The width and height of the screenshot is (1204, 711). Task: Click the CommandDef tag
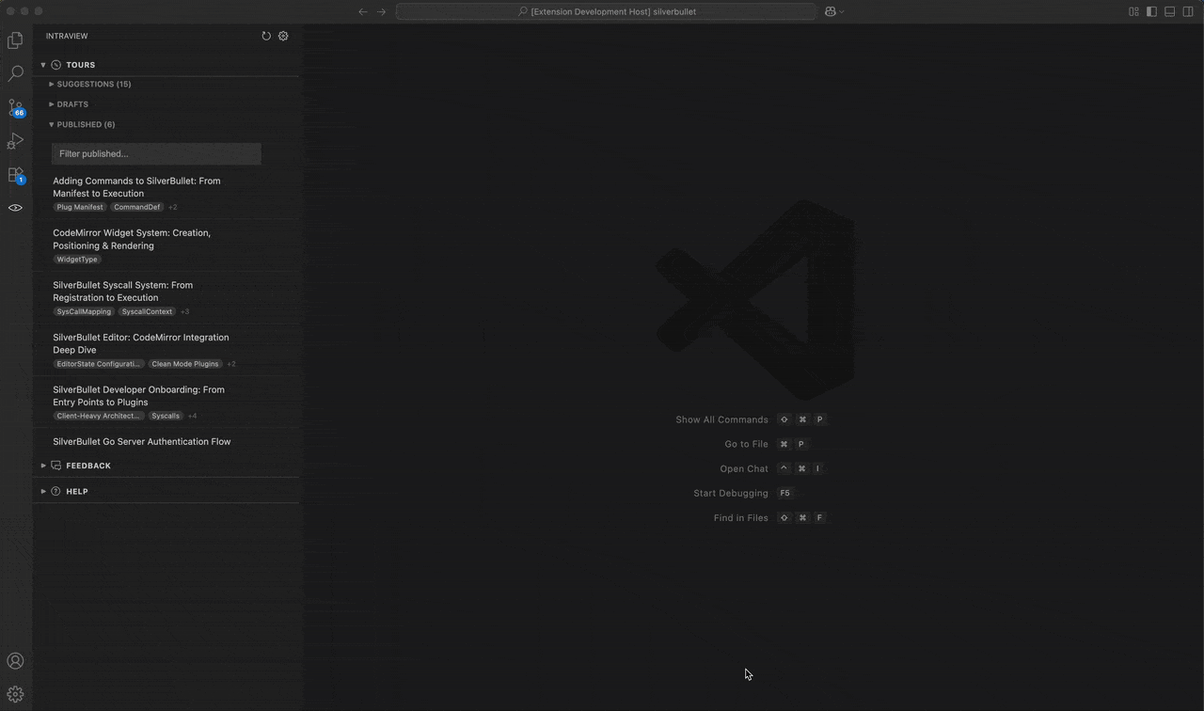137,207
